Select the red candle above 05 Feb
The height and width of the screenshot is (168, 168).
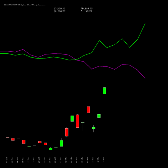(13, 139)
